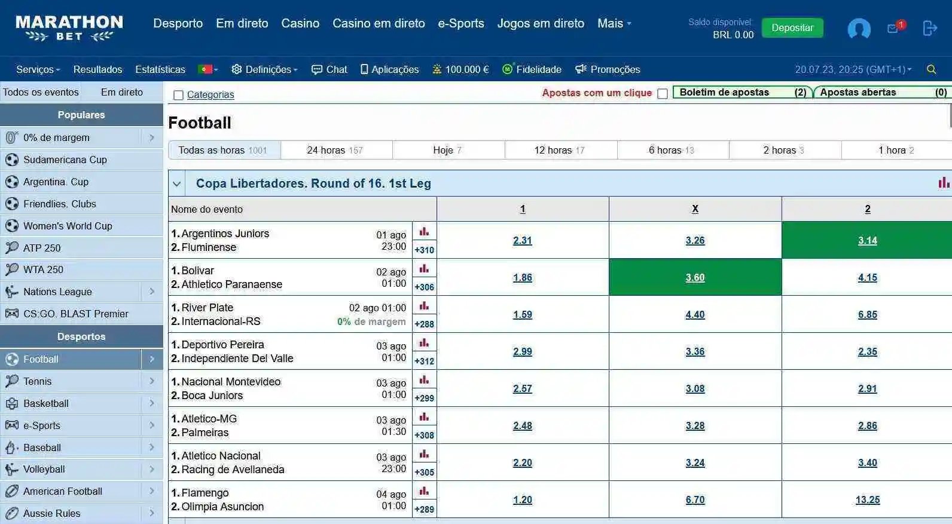
Task: Open statistics icon for Flamengo match
Action: 424,491
